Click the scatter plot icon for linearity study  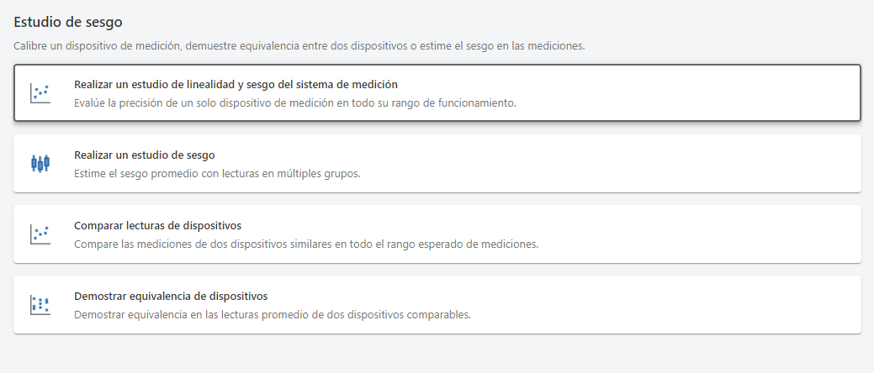click(x=40, y=93)
